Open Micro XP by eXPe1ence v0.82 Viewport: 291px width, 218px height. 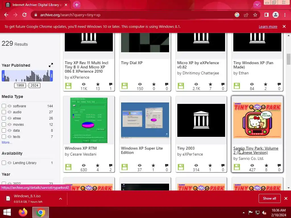tap(198, 65)
